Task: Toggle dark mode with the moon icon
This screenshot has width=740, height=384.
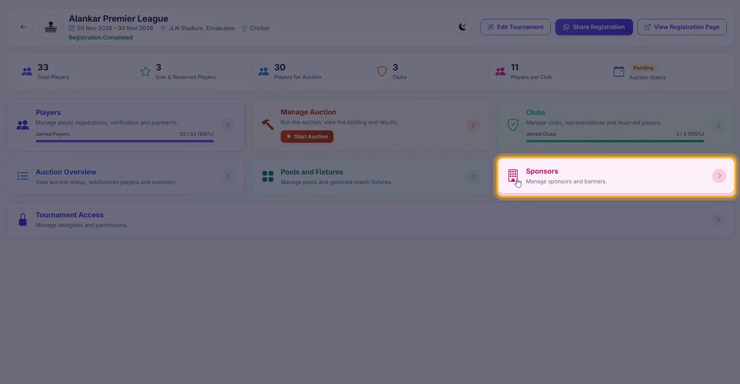Action: tap(462, 27)
